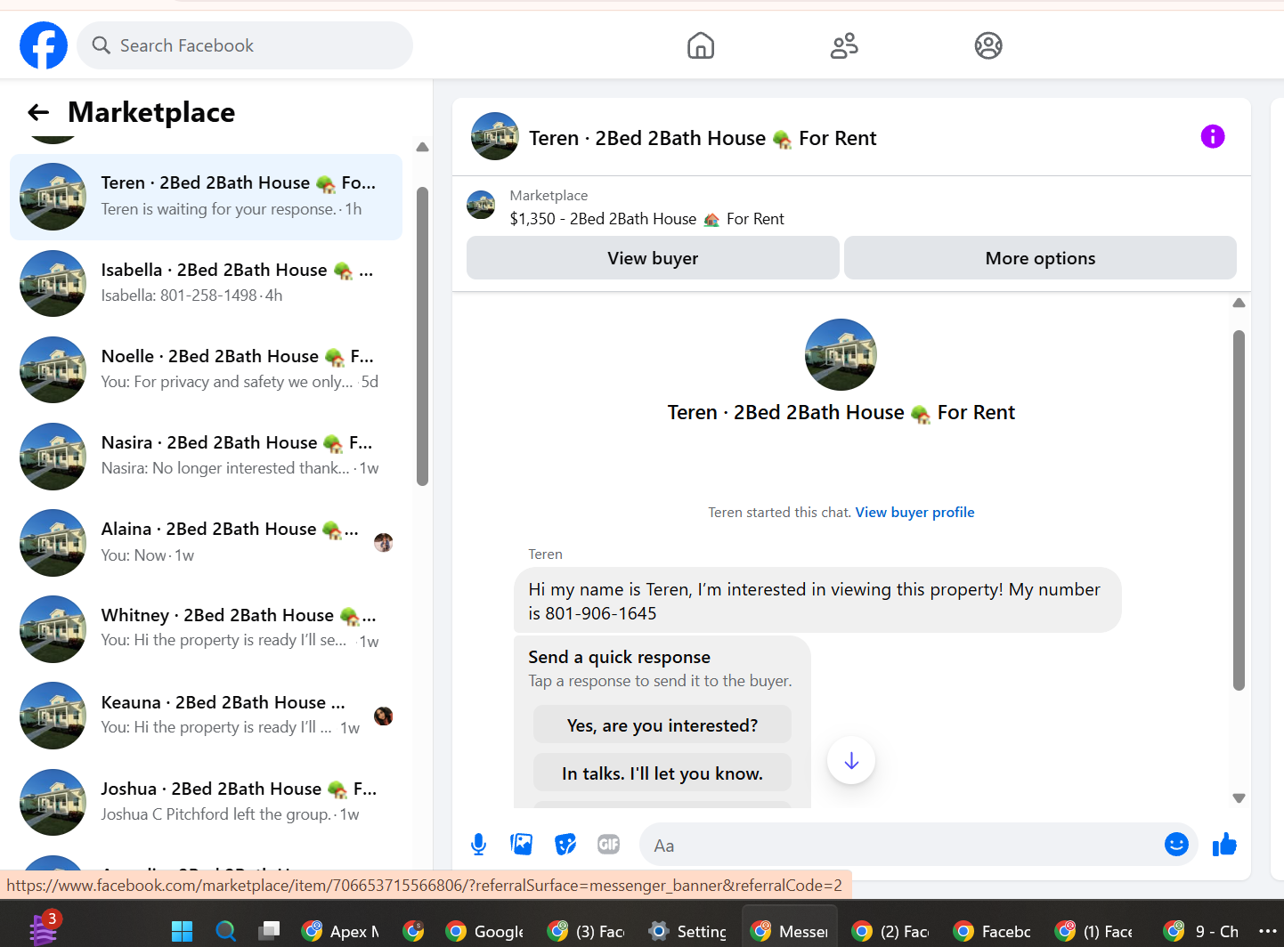The height and width of the screenshot is (947, 1284).
Task: Open the taskbar overflow three dots
Action: tap(1268, 931)
